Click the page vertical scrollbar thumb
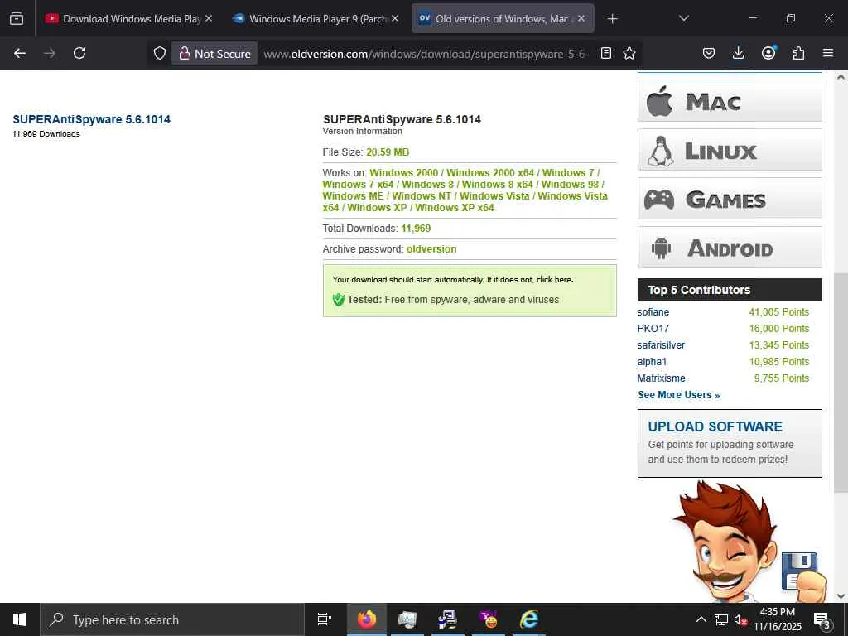 coord(841,383)
